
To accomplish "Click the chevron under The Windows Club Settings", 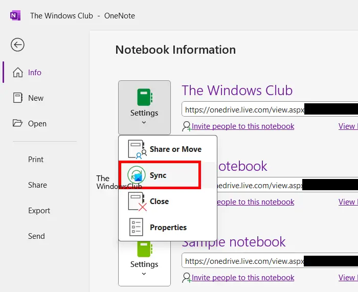I will pos(144,123).
